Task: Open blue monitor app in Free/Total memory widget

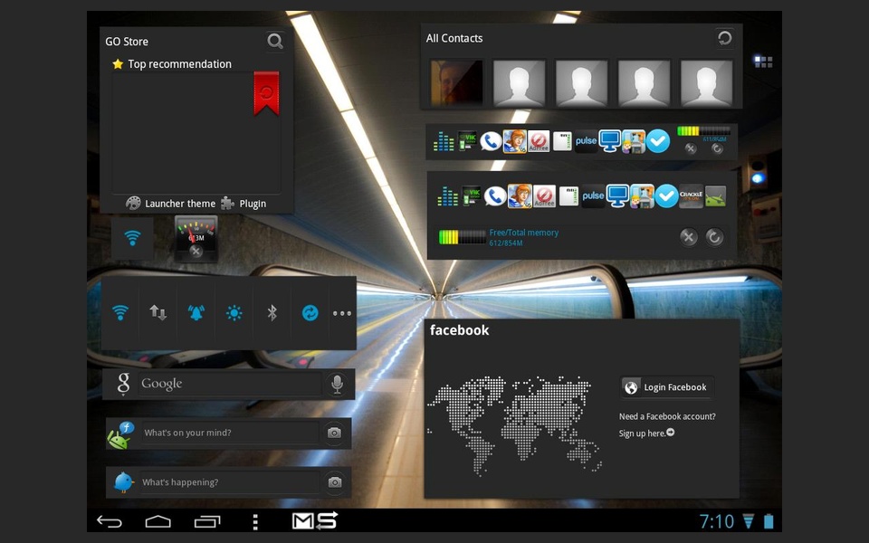Action: [617, 196]
